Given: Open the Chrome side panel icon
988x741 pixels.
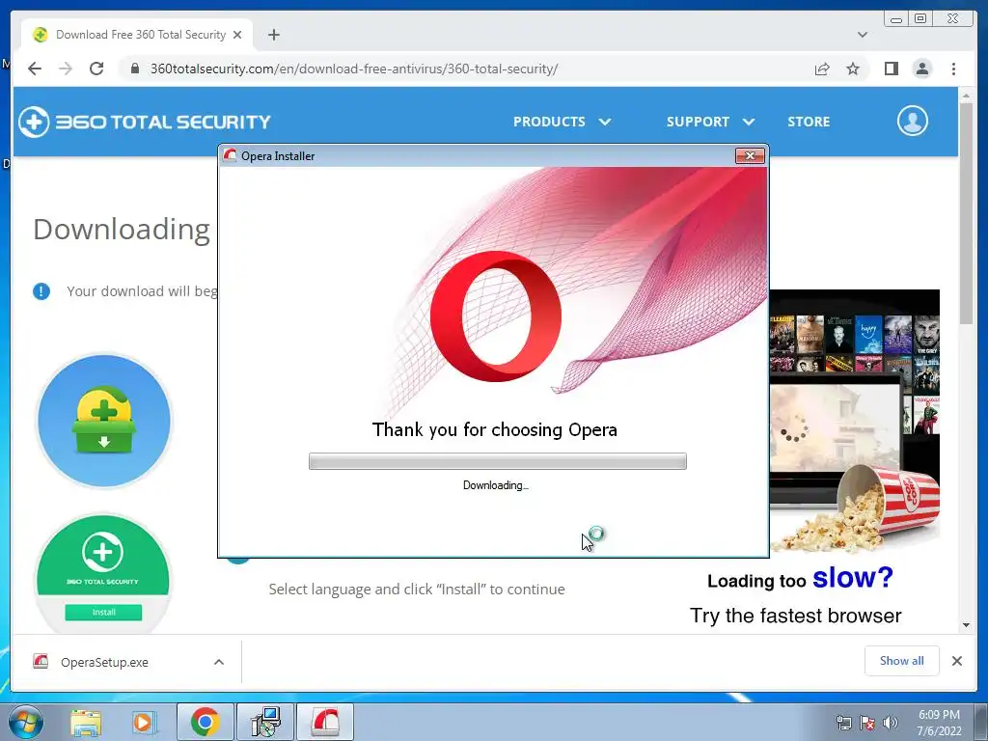Looking at the screenshot, I should pos(891,69).
